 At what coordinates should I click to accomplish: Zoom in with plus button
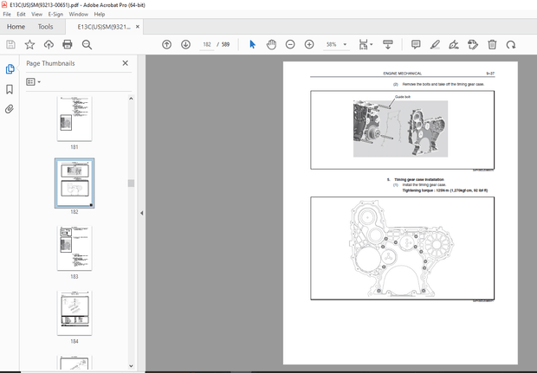(309, 44)
